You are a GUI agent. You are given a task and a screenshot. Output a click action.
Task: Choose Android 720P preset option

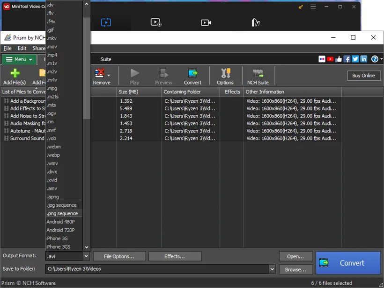(64, 230)
